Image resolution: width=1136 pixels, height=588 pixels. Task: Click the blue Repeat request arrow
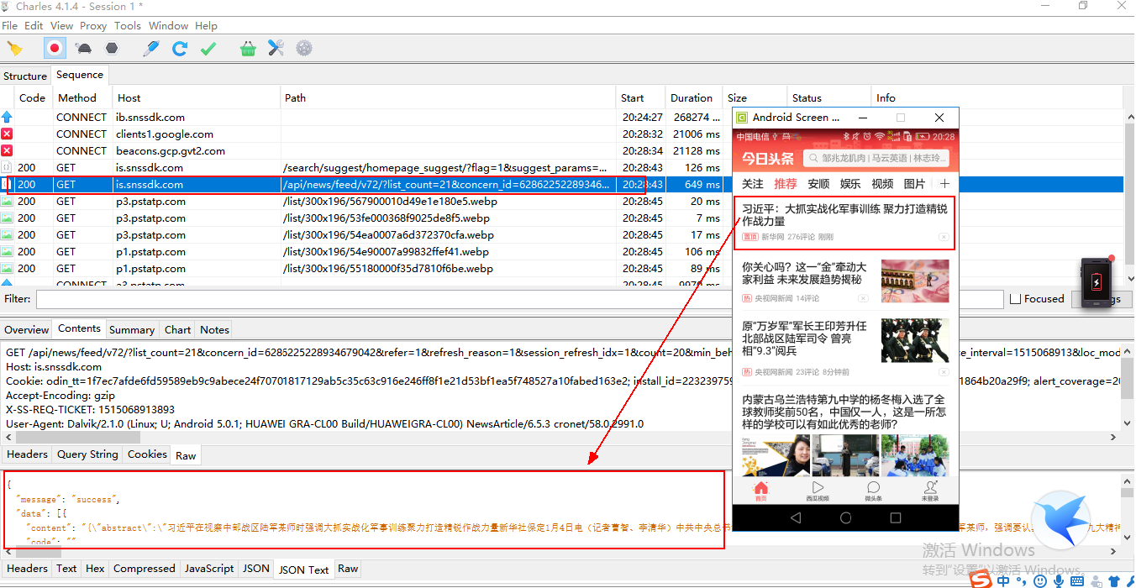click(x=180, y=49)
